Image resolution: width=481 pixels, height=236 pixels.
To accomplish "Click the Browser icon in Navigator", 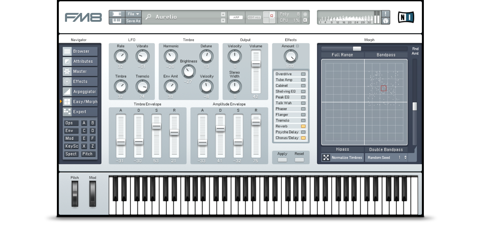I will [67, 51].
